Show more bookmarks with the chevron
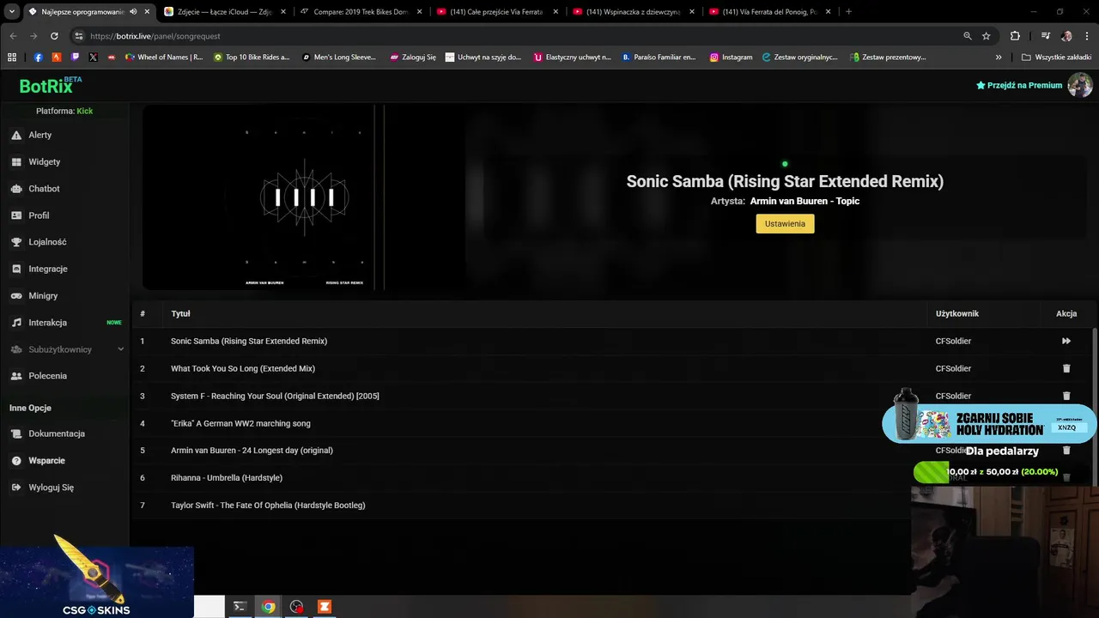Image resolution: width=1099 pixels, height=618 pixels. point(999,58)
